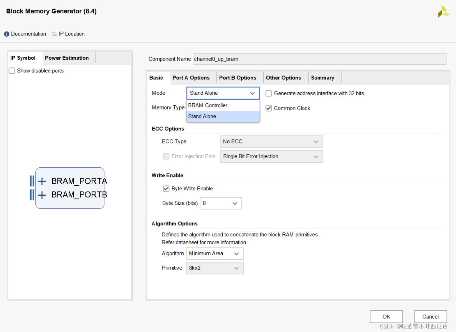The image size is (456, 332).
Task: Click the Component Name input field
Action: pyautogui.click(x=320, y=59)
